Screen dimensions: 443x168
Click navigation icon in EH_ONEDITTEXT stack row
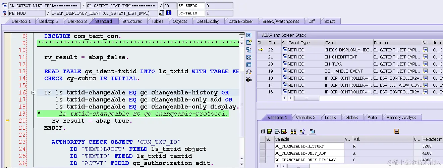coord(425,57)
